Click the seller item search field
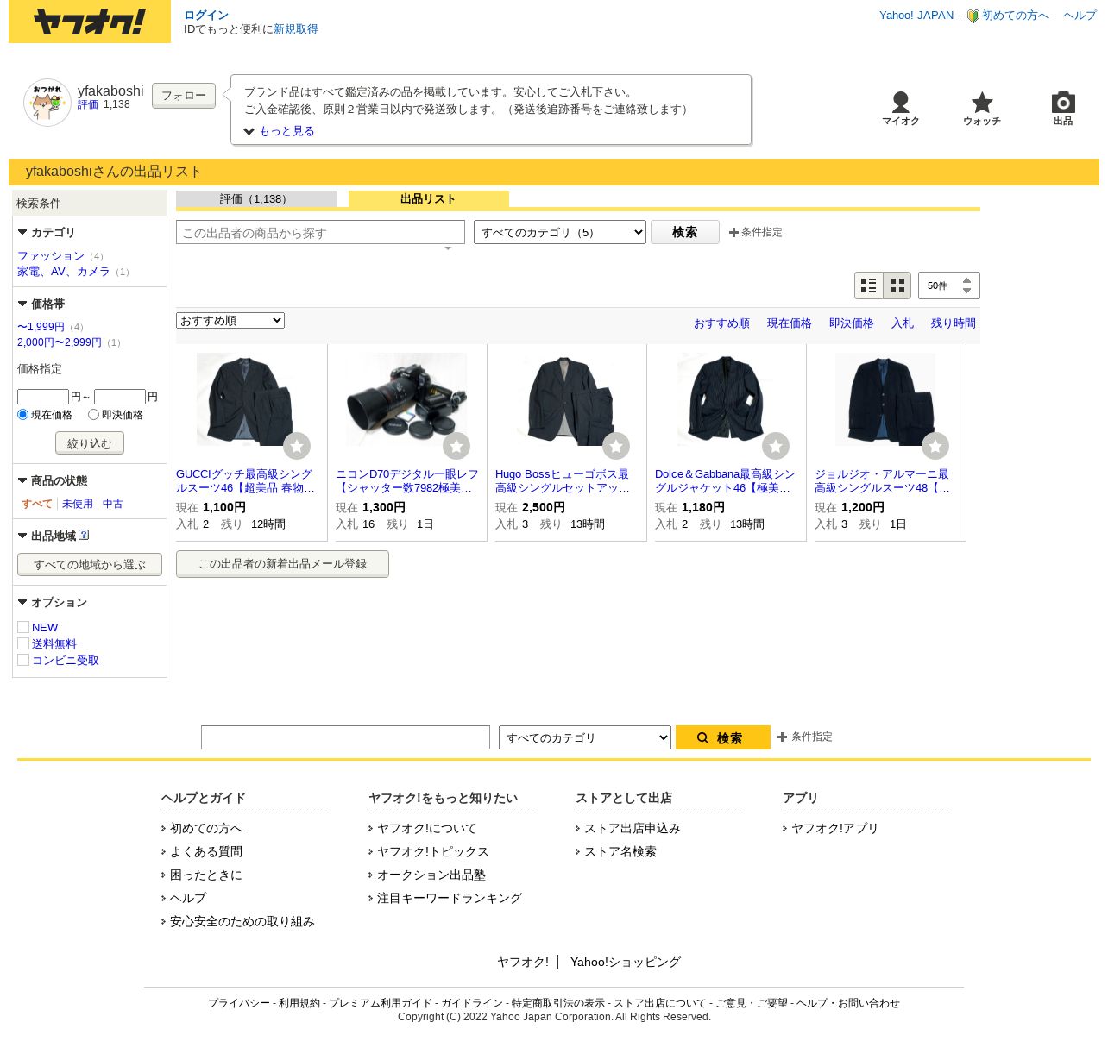 coord(320,232)
